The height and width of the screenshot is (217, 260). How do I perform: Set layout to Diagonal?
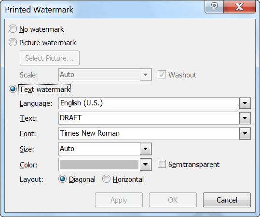(63, 179)
